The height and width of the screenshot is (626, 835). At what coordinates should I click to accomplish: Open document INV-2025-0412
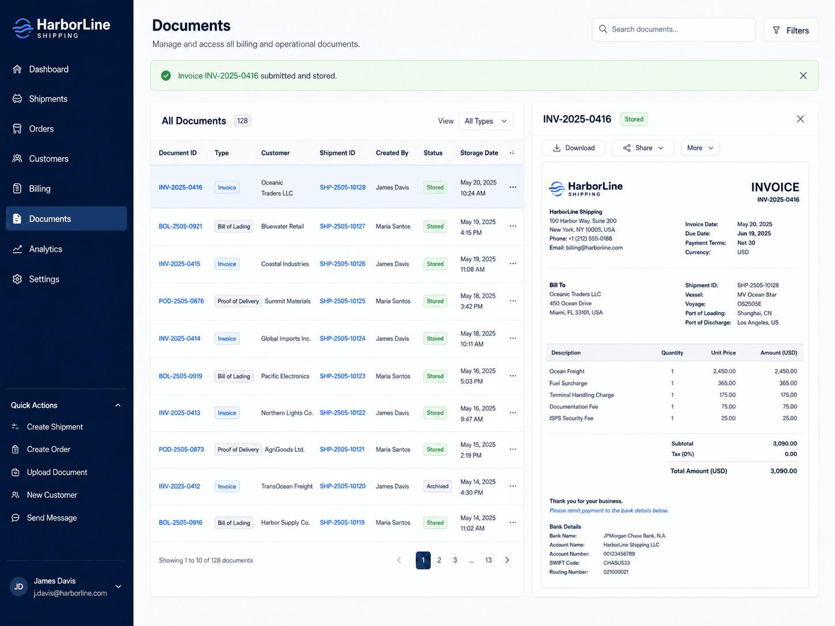179,487
